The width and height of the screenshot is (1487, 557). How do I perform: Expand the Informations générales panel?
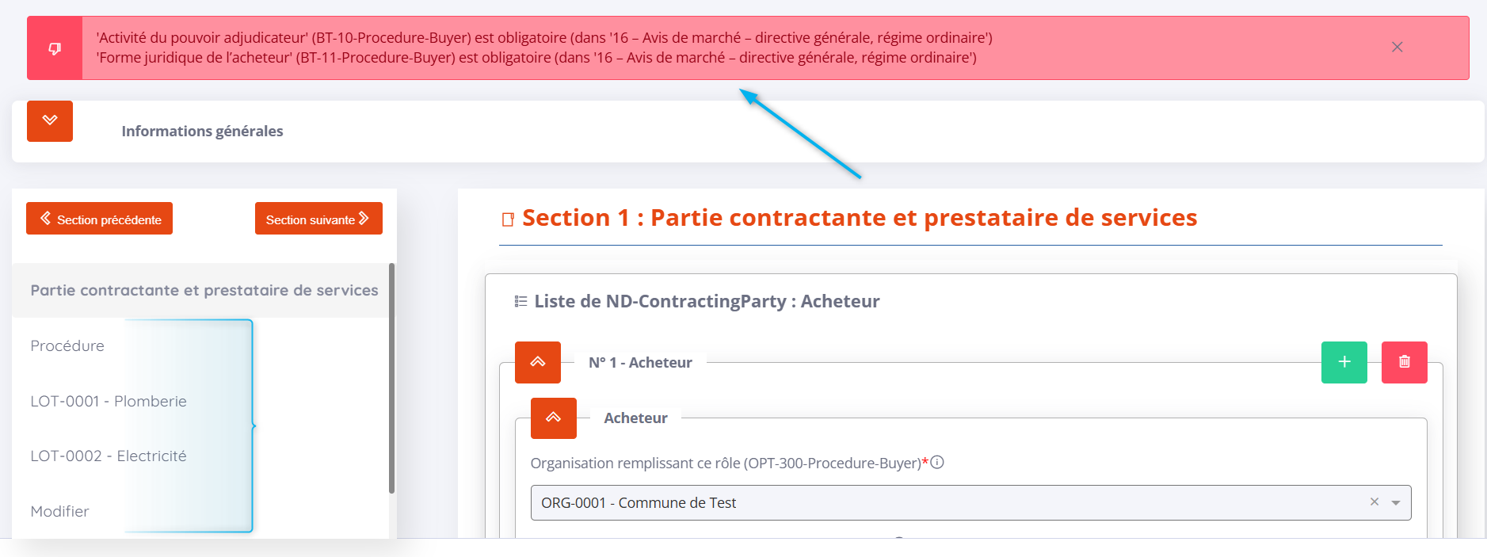pos(50,121)
